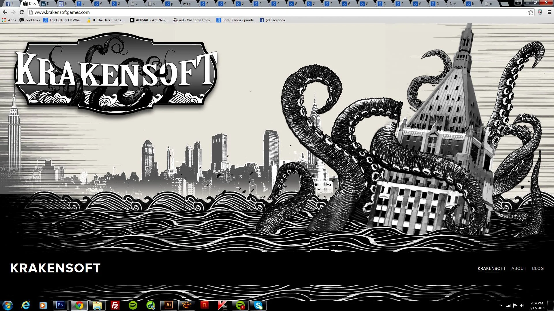
Task: Click the extension icon beside the star
Action: tap(540, 12)
